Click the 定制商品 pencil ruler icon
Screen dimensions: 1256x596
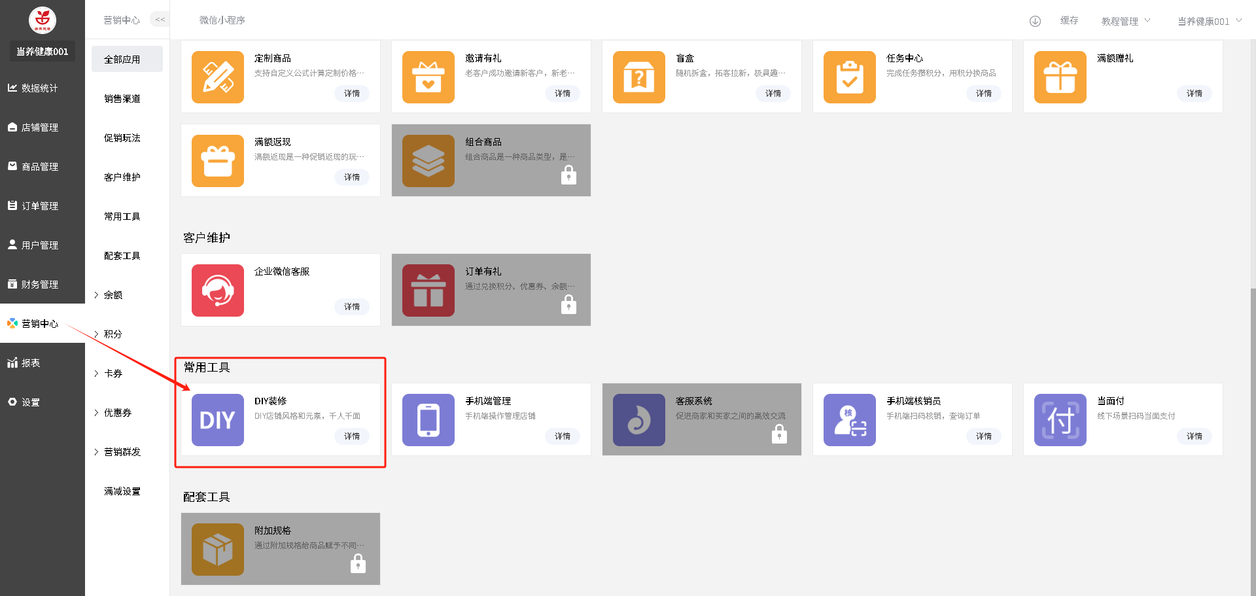[217, 77]
